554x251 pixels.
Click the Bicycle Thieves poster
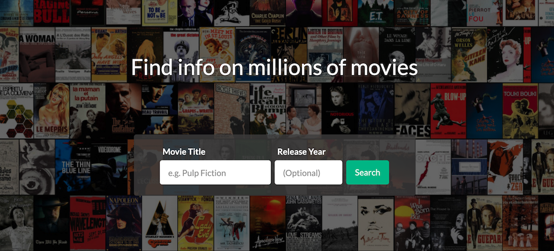point(232,111)
